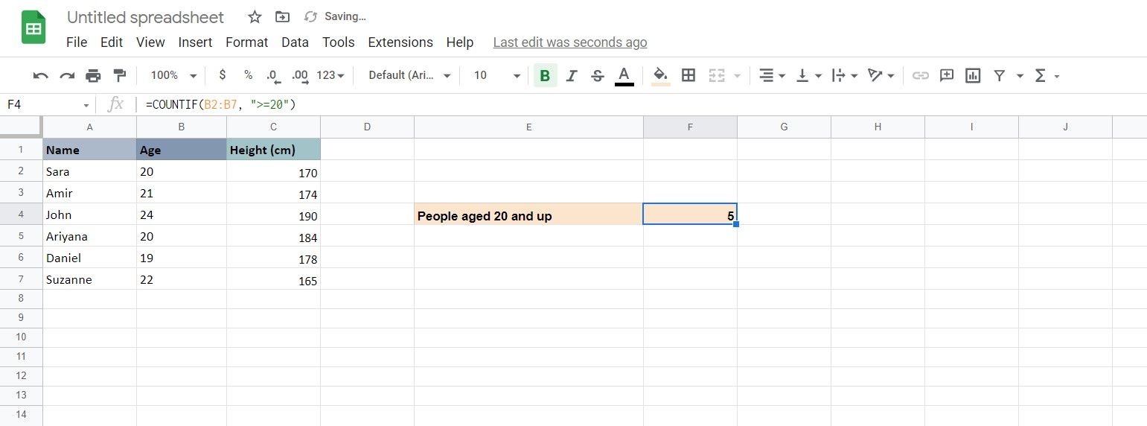Insert a chart using the toolbar icon

point(973,75)
